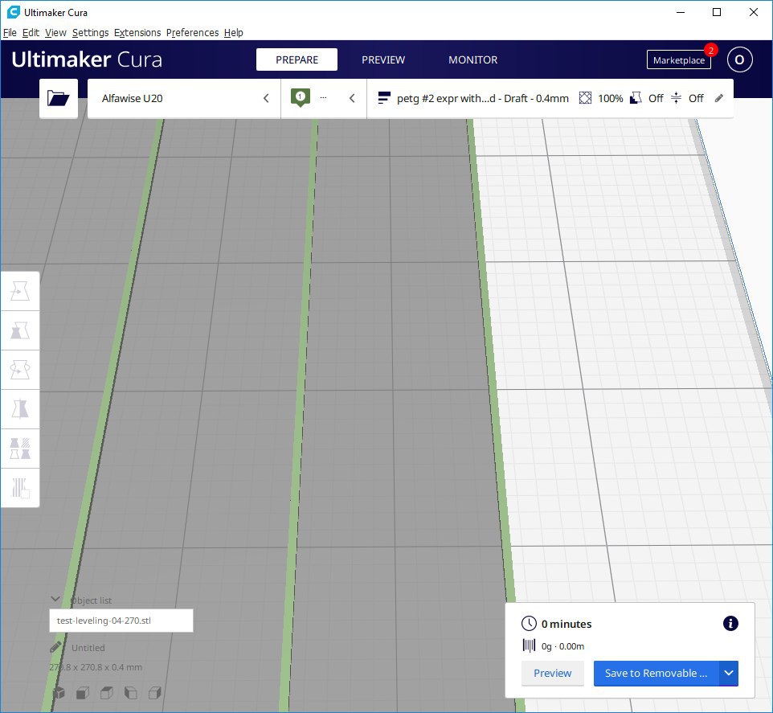Select the Scale tool in left toolbar
Viewport: 773px width, 713px height.
point(20,330)
